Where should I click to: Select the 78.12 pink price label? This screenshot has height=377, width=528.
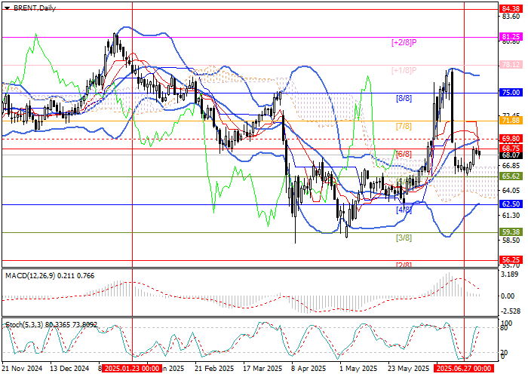click(x=511, y=64)
